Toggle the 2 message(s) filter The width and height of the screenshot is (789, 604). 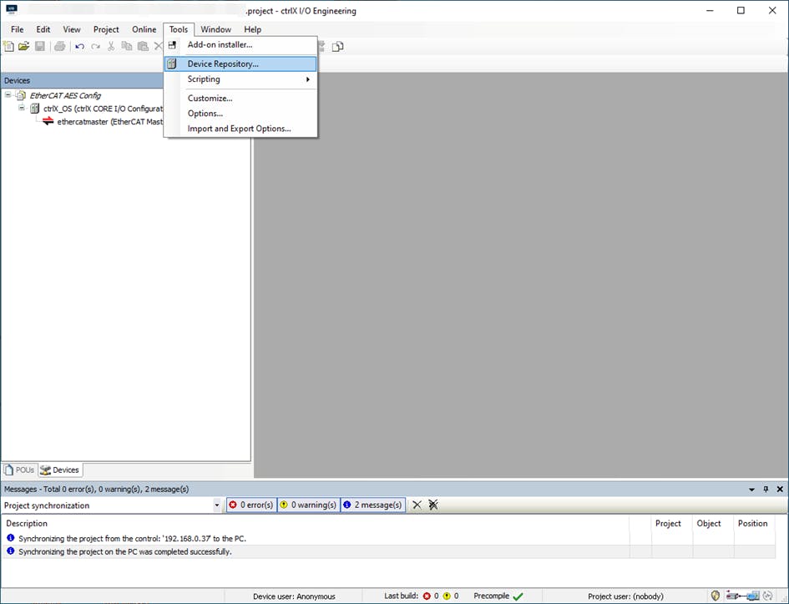373,505
